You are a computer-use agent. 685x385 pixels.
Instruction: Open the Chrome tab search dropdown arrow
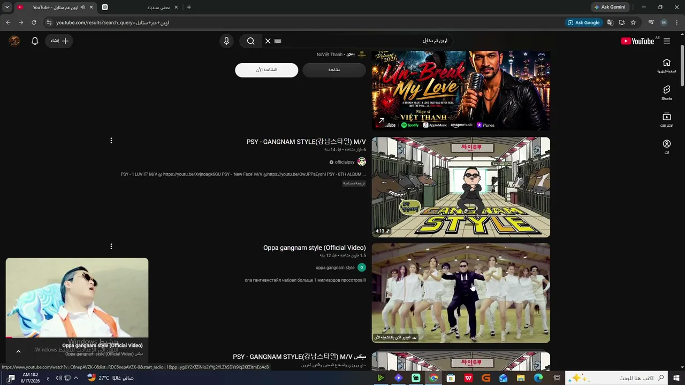point(6,7)
